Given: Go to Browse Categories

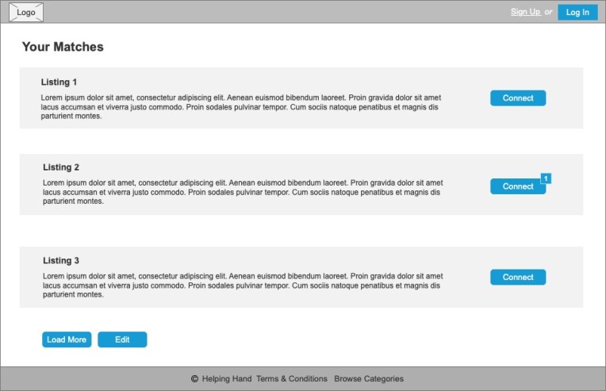Looking at the screenshot, I should (369, 379).
